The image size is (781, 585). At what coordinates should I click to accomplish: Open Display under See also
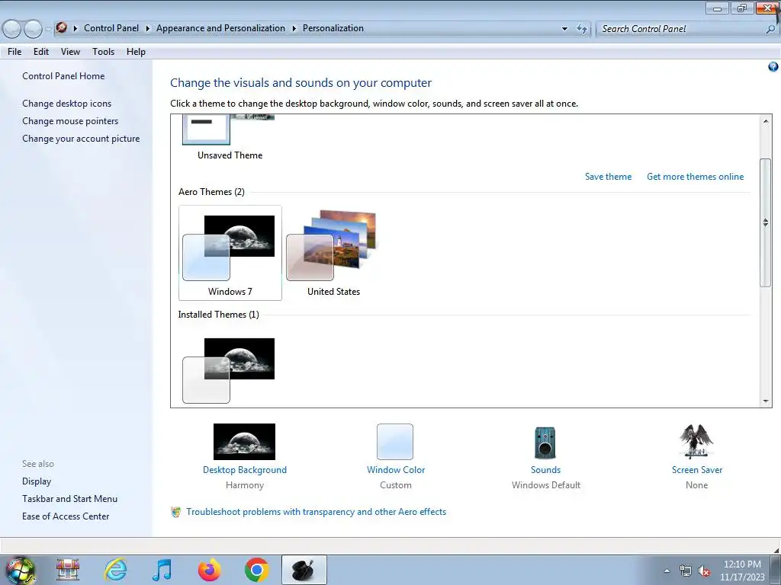tap(37, 481)
